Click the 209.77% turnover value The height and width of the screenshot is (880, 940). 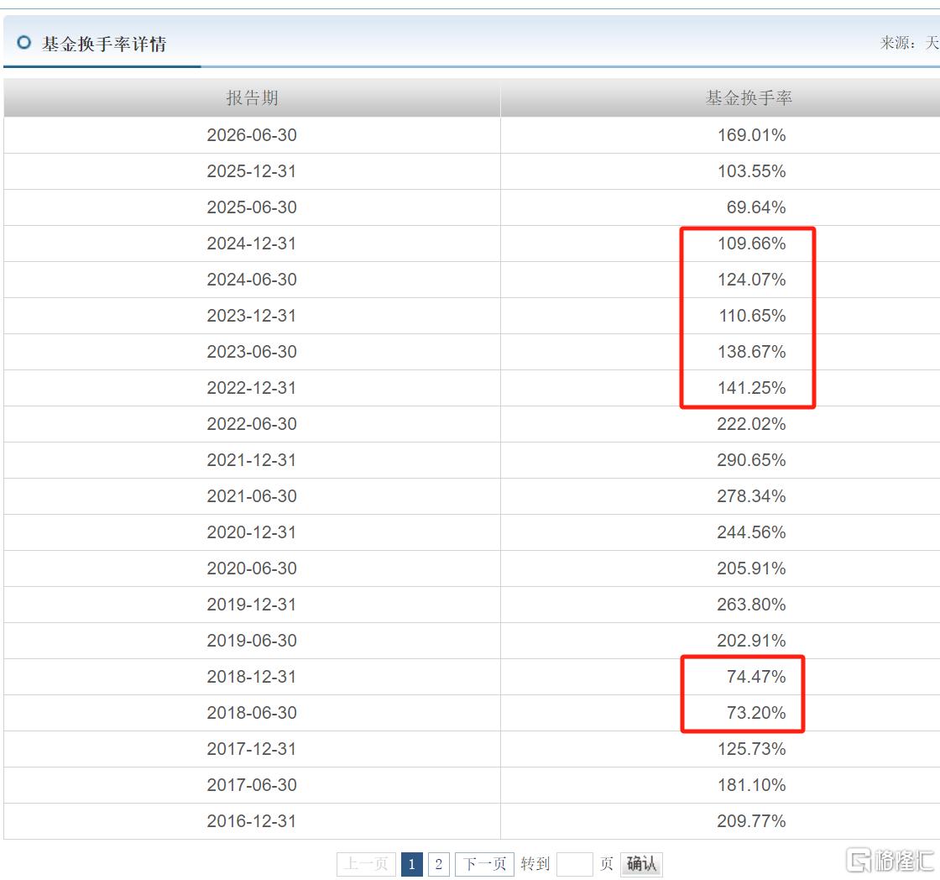(x=752, y=820)
